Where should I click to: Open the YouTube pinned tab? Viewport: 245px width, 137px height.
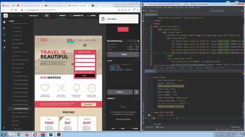coord(18,5)
